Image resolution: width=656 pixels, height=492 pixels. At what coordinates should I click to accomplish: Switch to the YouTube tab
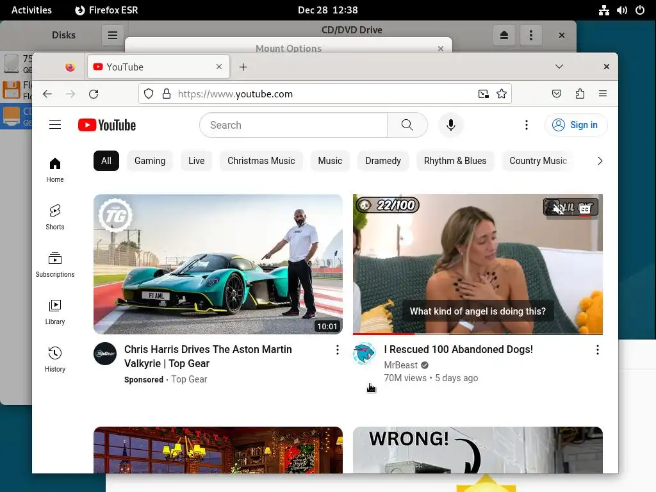(158, 67)
